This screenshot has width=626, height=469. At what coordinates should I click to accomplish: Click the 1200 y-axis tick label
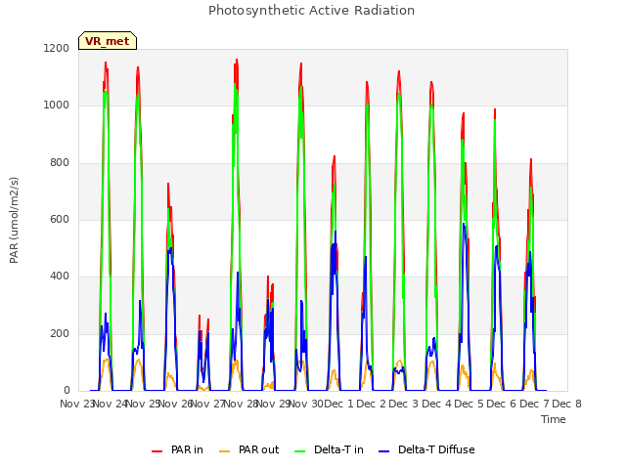(x=57, y=48)
